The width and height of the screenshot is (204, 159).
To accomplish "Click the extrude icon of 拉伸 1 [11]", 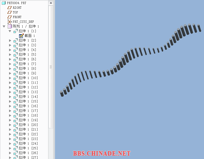I will pos(16,83).
